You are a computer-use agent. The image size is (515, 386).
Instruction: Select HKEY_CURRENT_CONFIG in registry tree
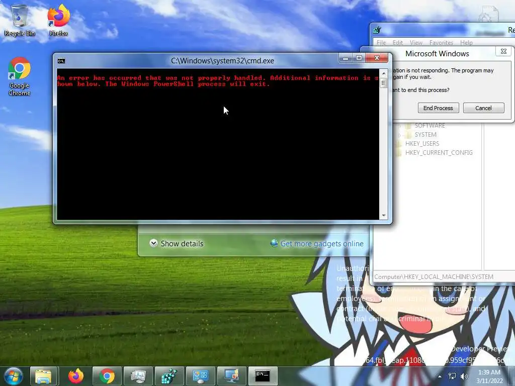tap(439, 153)
